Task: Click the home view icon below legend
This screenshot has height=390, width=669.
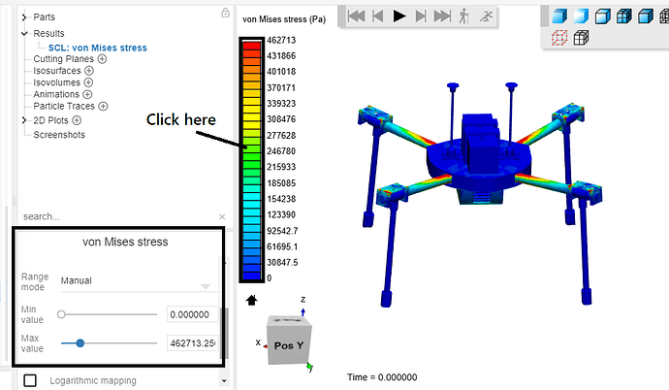Action: click(251, 301)
